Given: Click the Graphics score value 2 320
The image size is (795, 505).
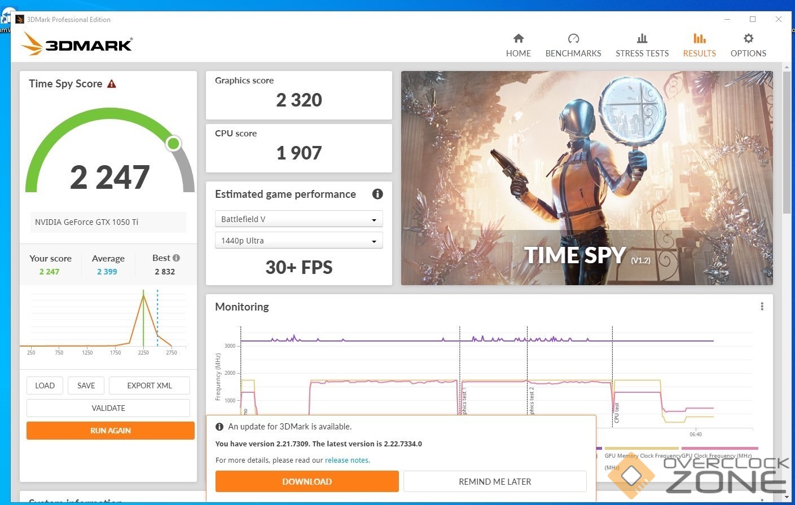Looking at the screenshot, I should (x=299, y=100).
